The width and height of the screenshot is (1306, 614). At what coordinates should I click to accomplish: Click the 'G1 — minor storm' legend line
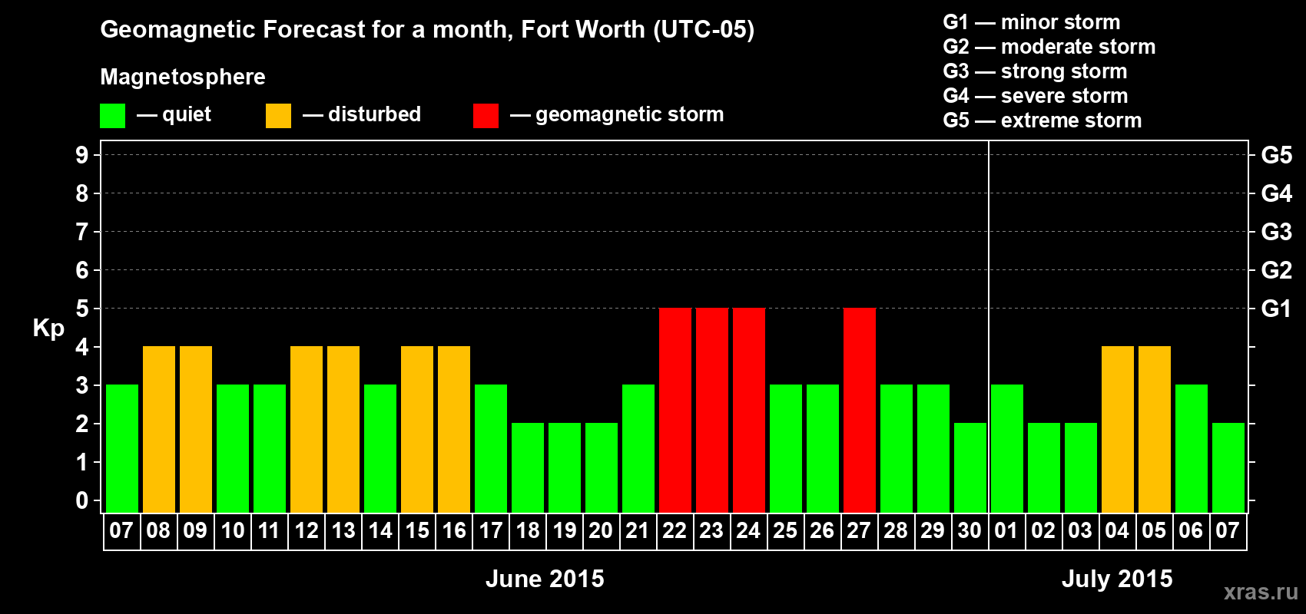[x=1032, y=22]
